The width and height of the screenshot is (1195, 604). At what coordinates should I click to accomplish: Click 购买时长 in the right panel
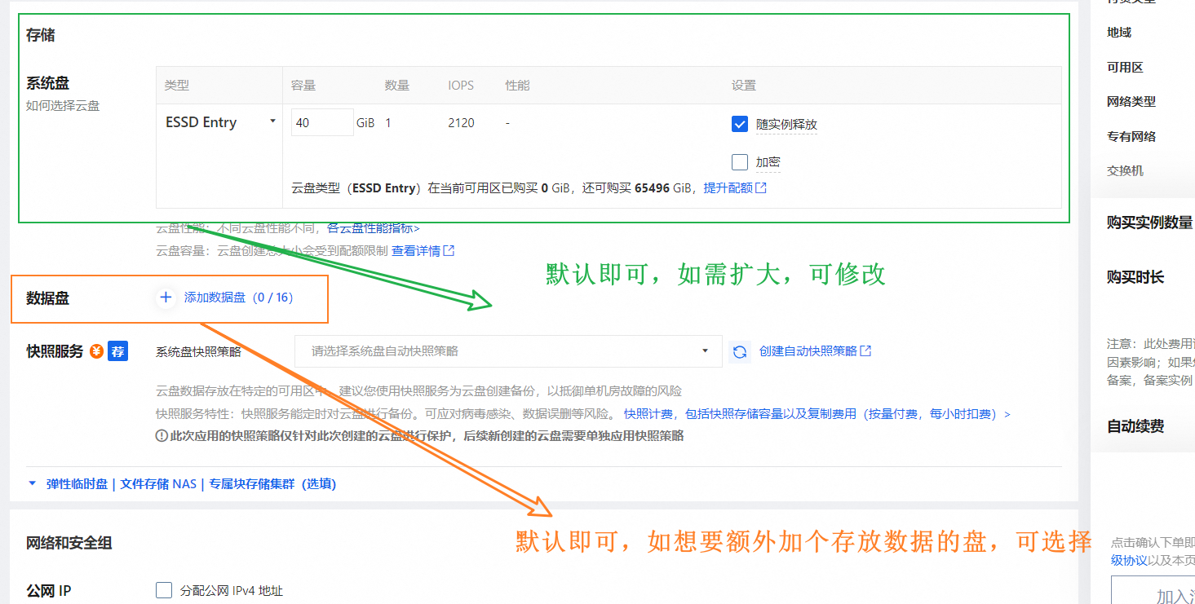(1135, 277)
